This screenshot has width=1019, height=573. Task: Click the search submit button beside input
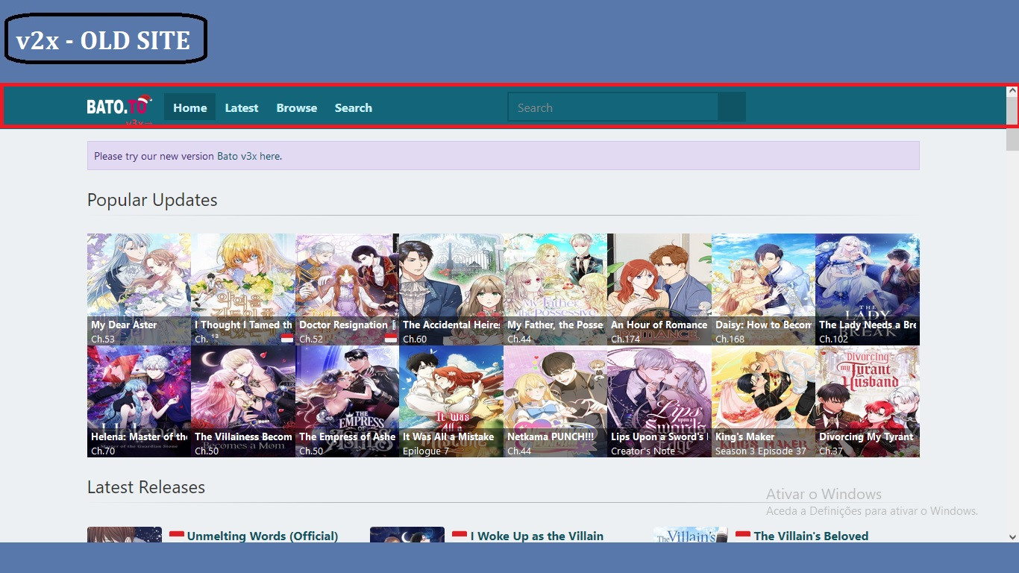coord(732,107)
